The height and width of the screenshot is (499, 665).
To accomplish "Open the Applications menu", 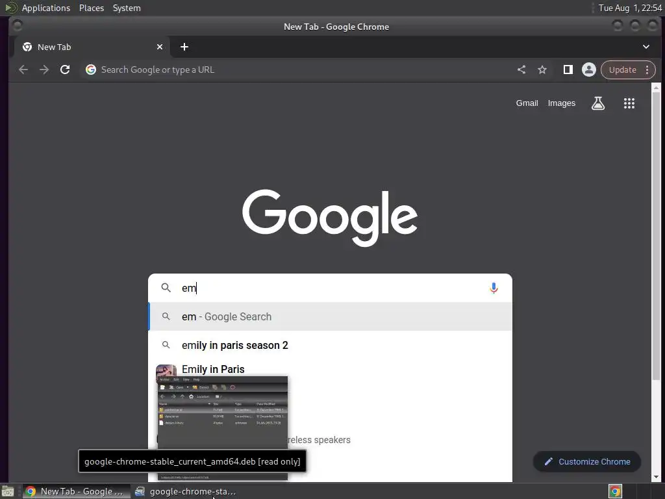I will click(x=46, y=8).
